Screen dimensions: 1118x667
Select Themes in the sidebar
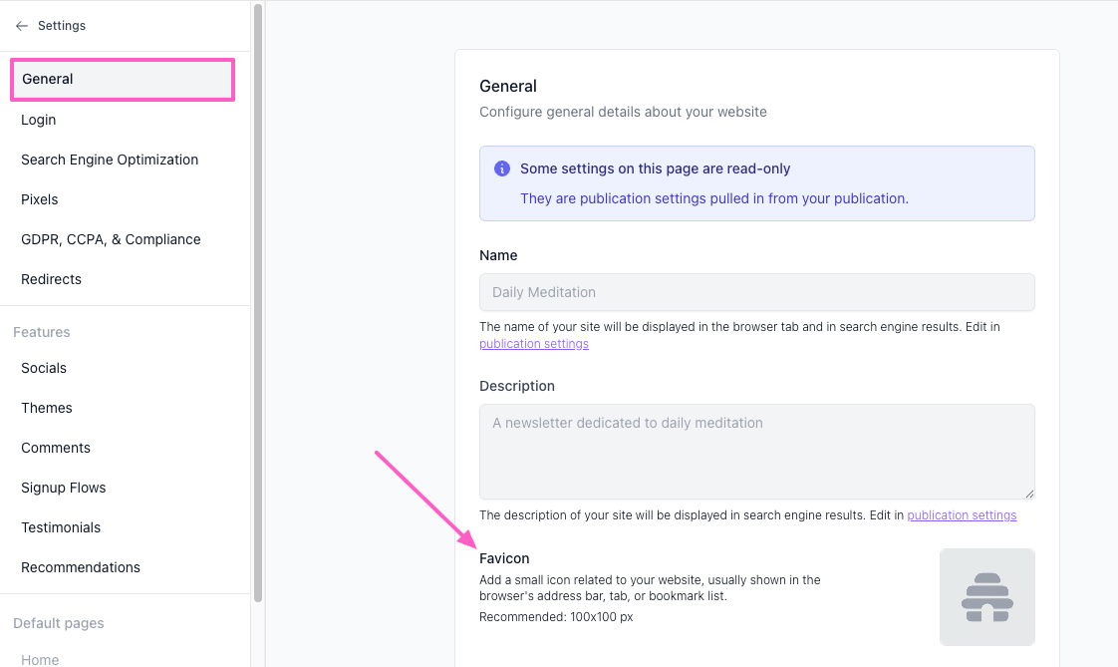click(x=47, y=408)
